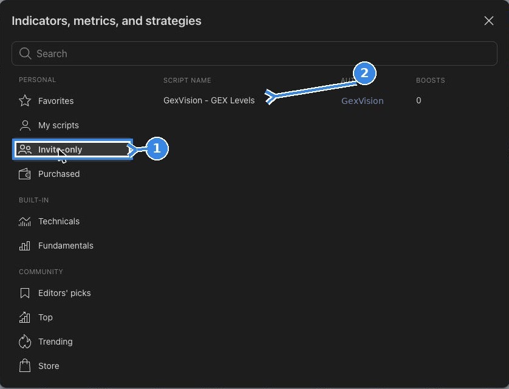This screenshot has height=389, width=509.
Task: Click the Fundamentals bar chart icon
Action: [x=25, y=246]
